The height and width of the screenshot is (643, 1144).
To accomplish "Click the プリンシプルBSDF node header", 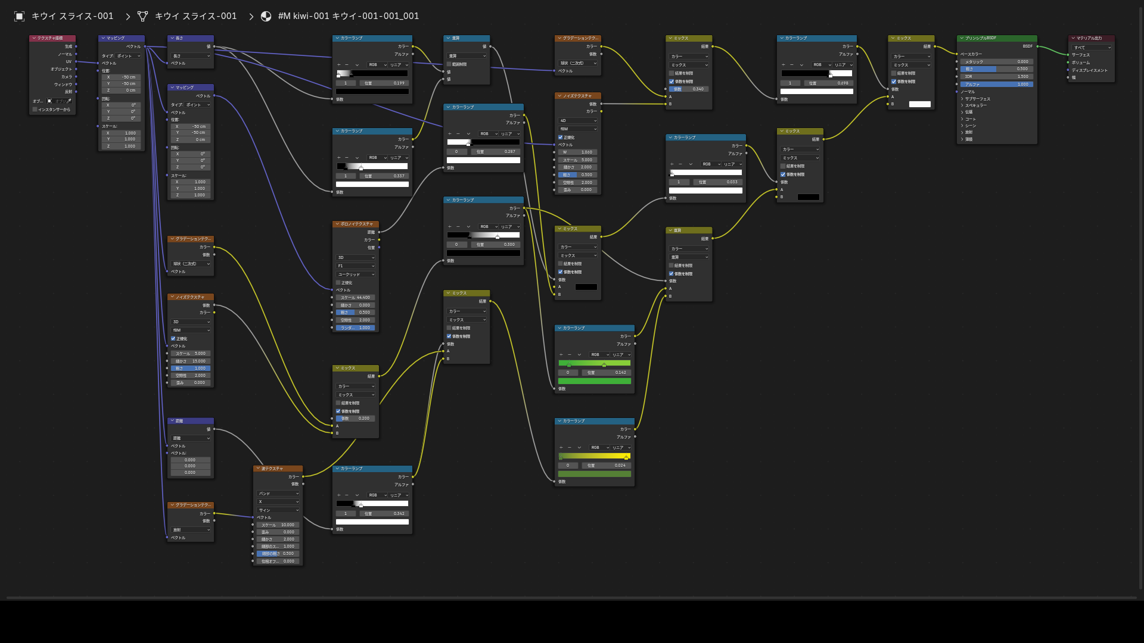I will 997,38.
